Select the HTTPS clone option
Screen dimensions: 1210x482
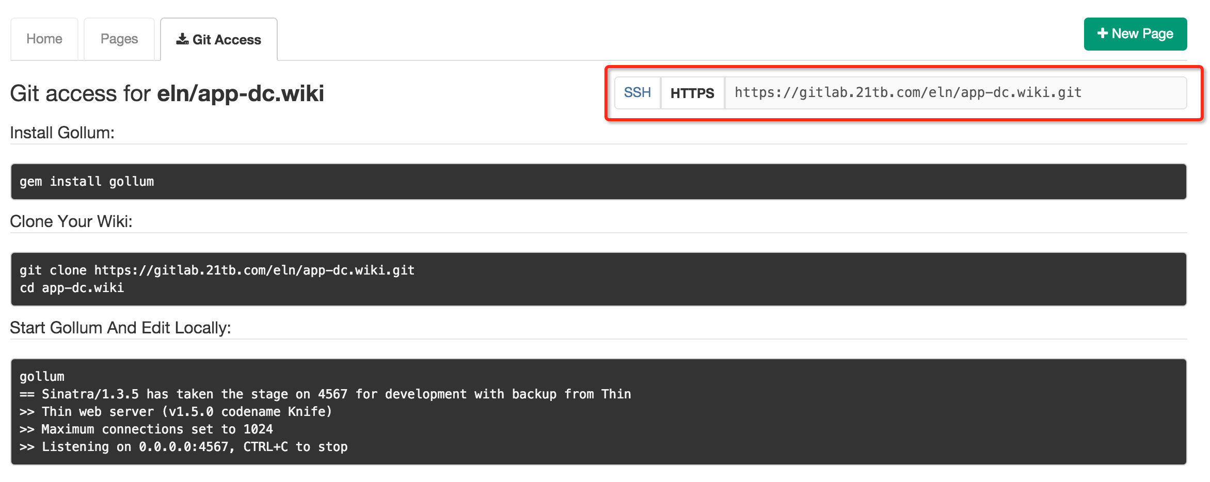(692, 93)
